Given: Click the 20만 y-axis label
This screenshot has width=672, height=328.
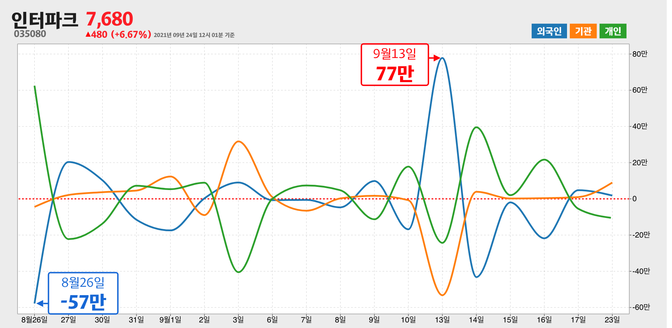Looking at the screenshot, I should coord(640,162).
